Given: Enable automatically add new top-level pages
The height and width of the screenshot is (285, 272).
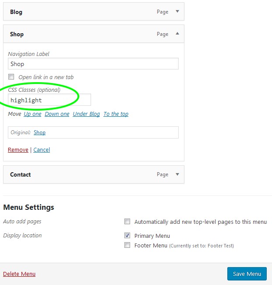Looking at the screenshot, I should [x=127, y=222].
